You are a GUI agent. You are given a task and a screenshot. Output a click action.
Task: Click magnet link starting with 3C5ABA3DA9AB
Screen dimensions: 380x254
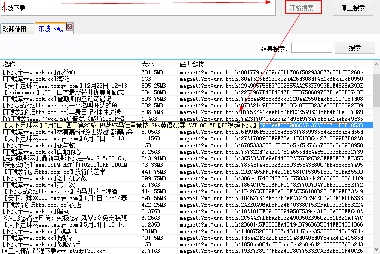pos(271,158)
